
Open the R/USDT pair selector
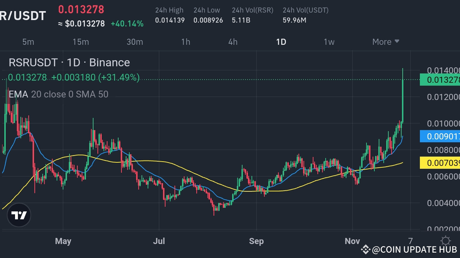(23, 15)
